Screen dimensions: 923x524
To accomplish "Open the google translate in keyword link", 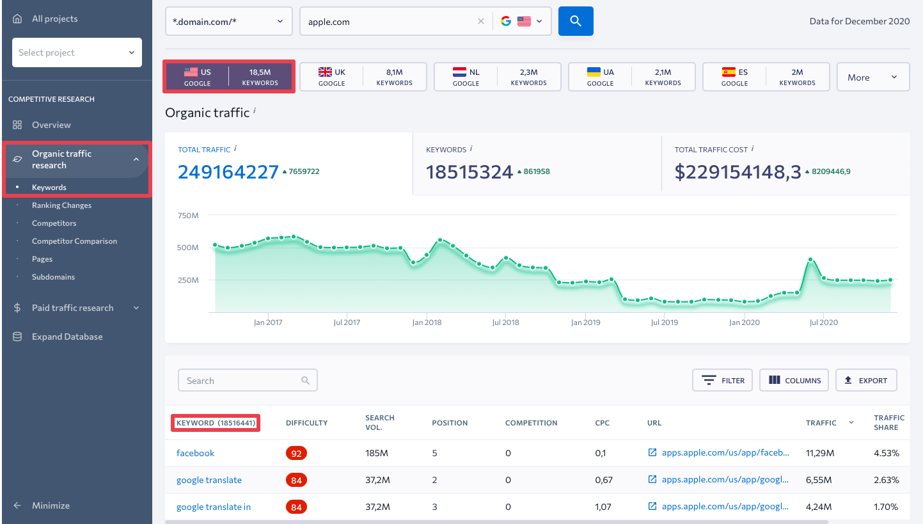I will click(214, 507).
